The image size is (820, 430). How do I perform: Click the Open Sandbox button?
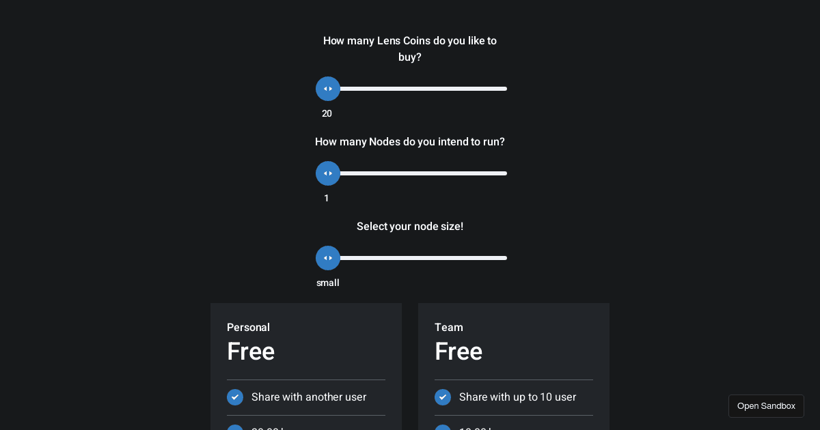(766, 405)
